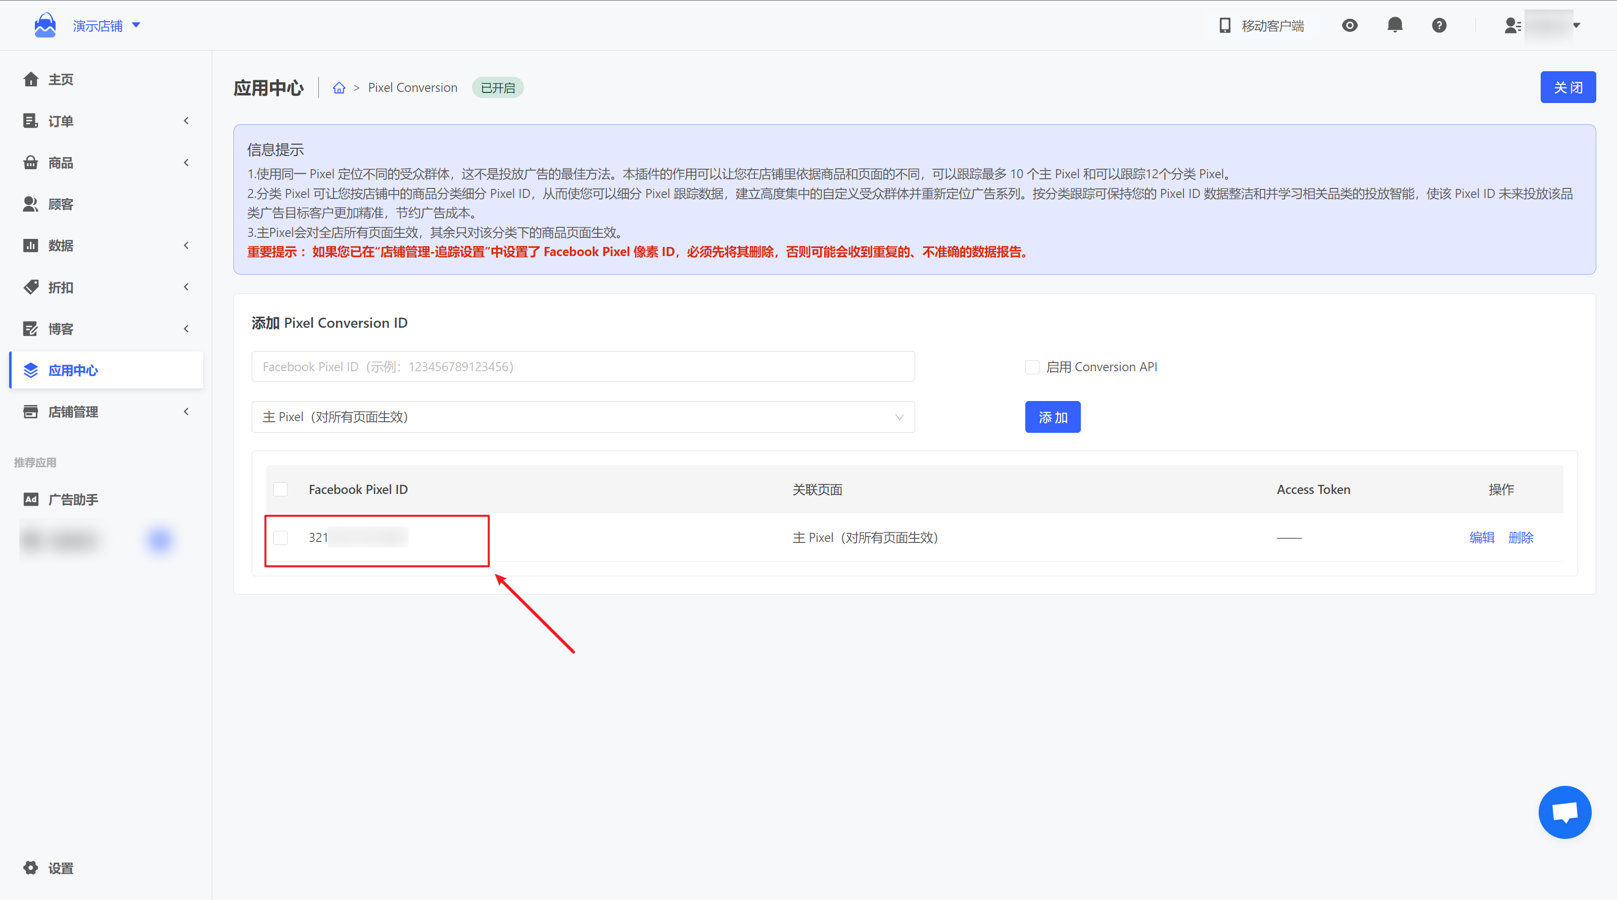The width and height of the screenshot is (1617, 900).
Task: Open the live chat support bubble
Action: (x=1565, y=812)
